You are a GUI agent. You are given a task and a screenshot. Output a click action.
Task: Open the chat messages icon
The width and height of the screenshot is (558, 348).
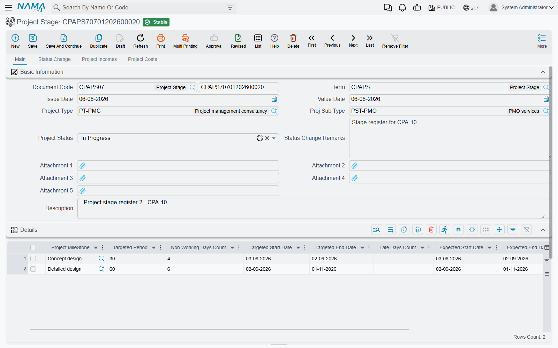(x=387, y=8)
